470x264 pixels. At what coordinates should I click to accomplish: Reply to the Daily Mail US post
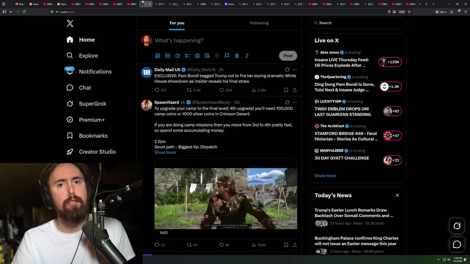coord(160,90)
